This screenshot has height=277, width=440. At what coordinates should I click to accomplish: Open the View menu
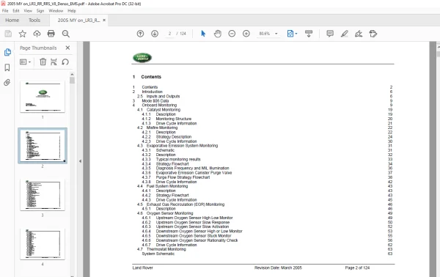[x=28, y=11]
